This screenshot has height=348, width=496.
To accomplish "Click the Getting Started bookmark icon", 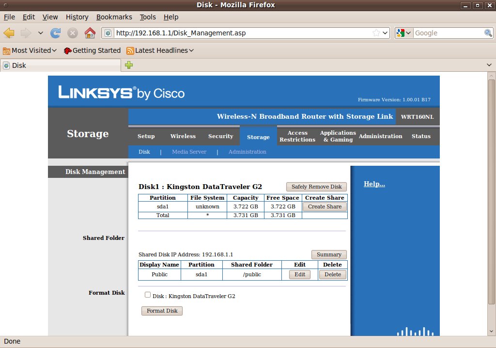I will (68, 50).
